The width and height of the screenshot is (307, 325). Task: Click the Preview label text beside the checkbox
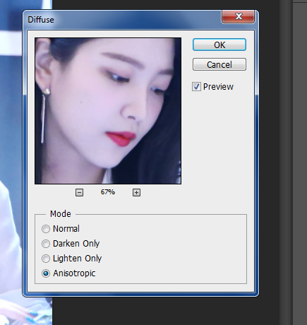click(218, 87)
